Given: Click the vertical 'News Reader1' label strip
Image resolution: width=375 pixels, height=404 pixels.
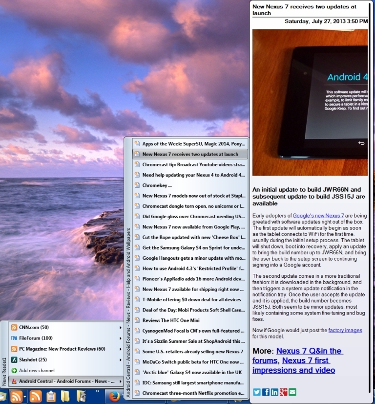Looking at the screenshot, I should click(x=4, y=371).
